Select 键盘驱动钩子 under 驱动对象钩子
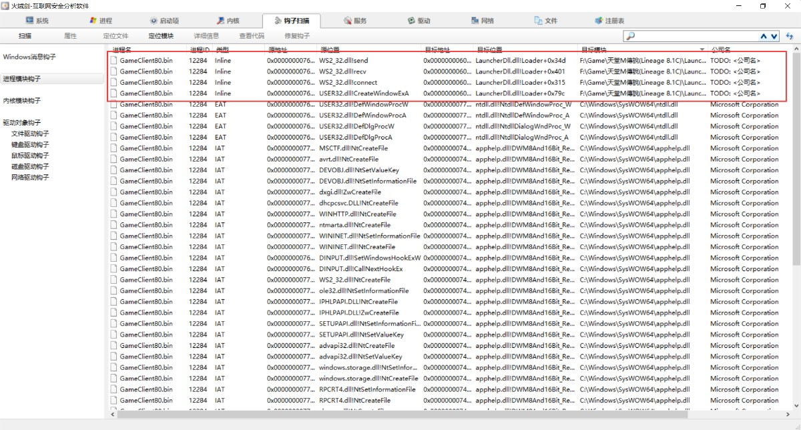The height and width of the screenshot is (430, 801). pos(30,144)
